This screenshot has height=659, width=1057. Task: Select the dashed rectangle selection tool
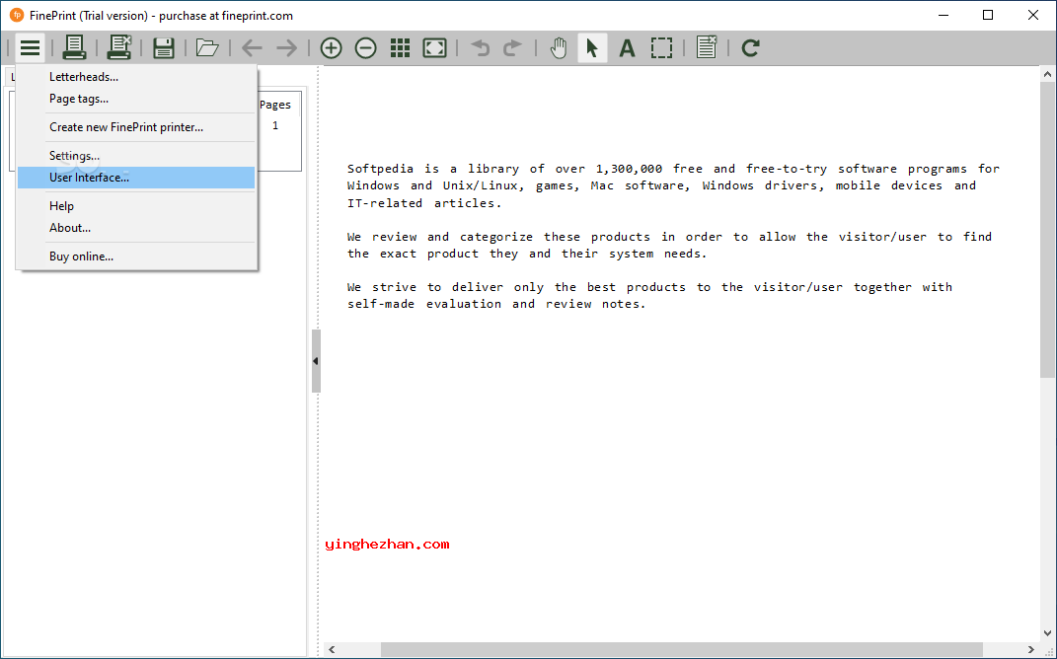[661, 47]
